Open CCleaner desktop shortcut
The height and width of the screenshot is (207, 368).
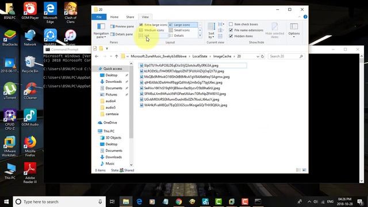[30, 91]
